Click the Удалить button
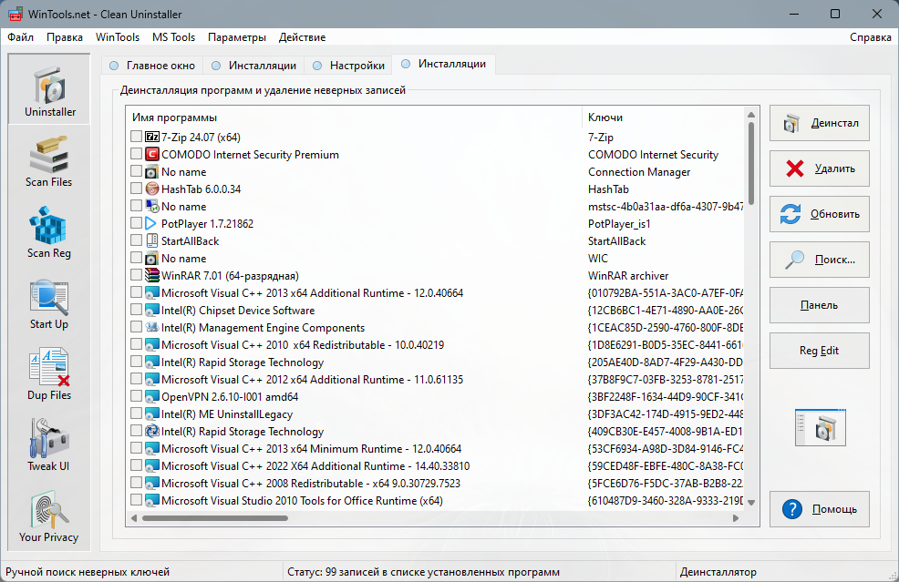The width and height of the screenshot is (899, 582). 820,168
